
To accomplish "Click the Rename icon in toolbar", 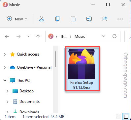I will [x=89, y=19].
